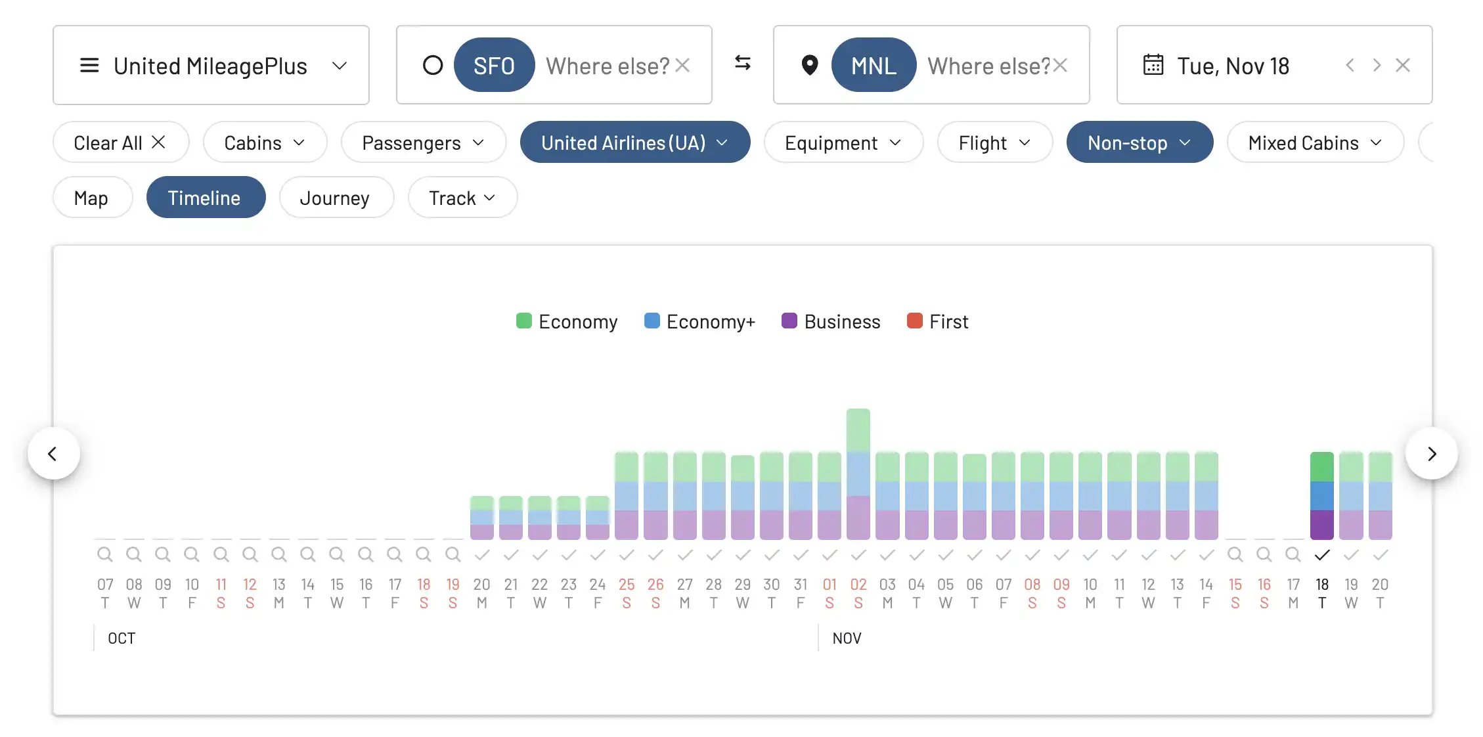Viewport: 1483px width, 737px height.
Task: Click search magnifier icon for Oct 19
Action: 453,555
